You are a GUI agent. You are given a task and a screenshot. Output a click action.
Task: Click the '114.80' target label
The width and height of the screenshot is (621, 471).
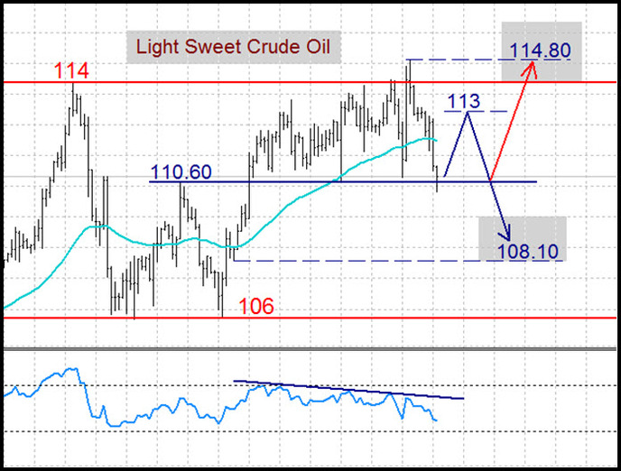(x=540, y=51)
